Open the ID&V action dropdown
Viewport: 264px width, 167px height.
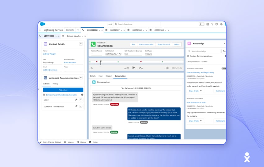coord(81,100)
